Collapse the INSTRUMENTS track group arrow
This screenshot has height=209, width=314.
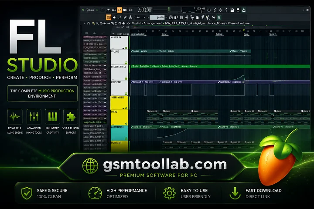tap(123, 108)
